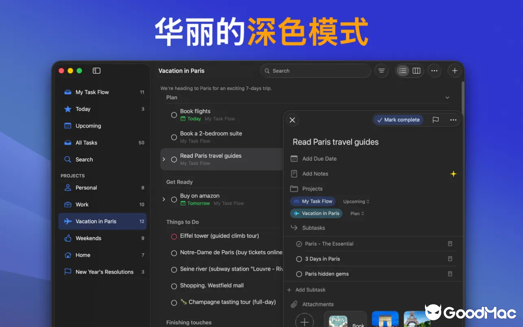
Task: Open the Upcoming list
Action: pos(103,126)
